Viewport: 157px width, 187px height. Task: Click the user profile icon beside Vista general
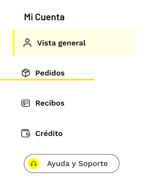(27, 43)
